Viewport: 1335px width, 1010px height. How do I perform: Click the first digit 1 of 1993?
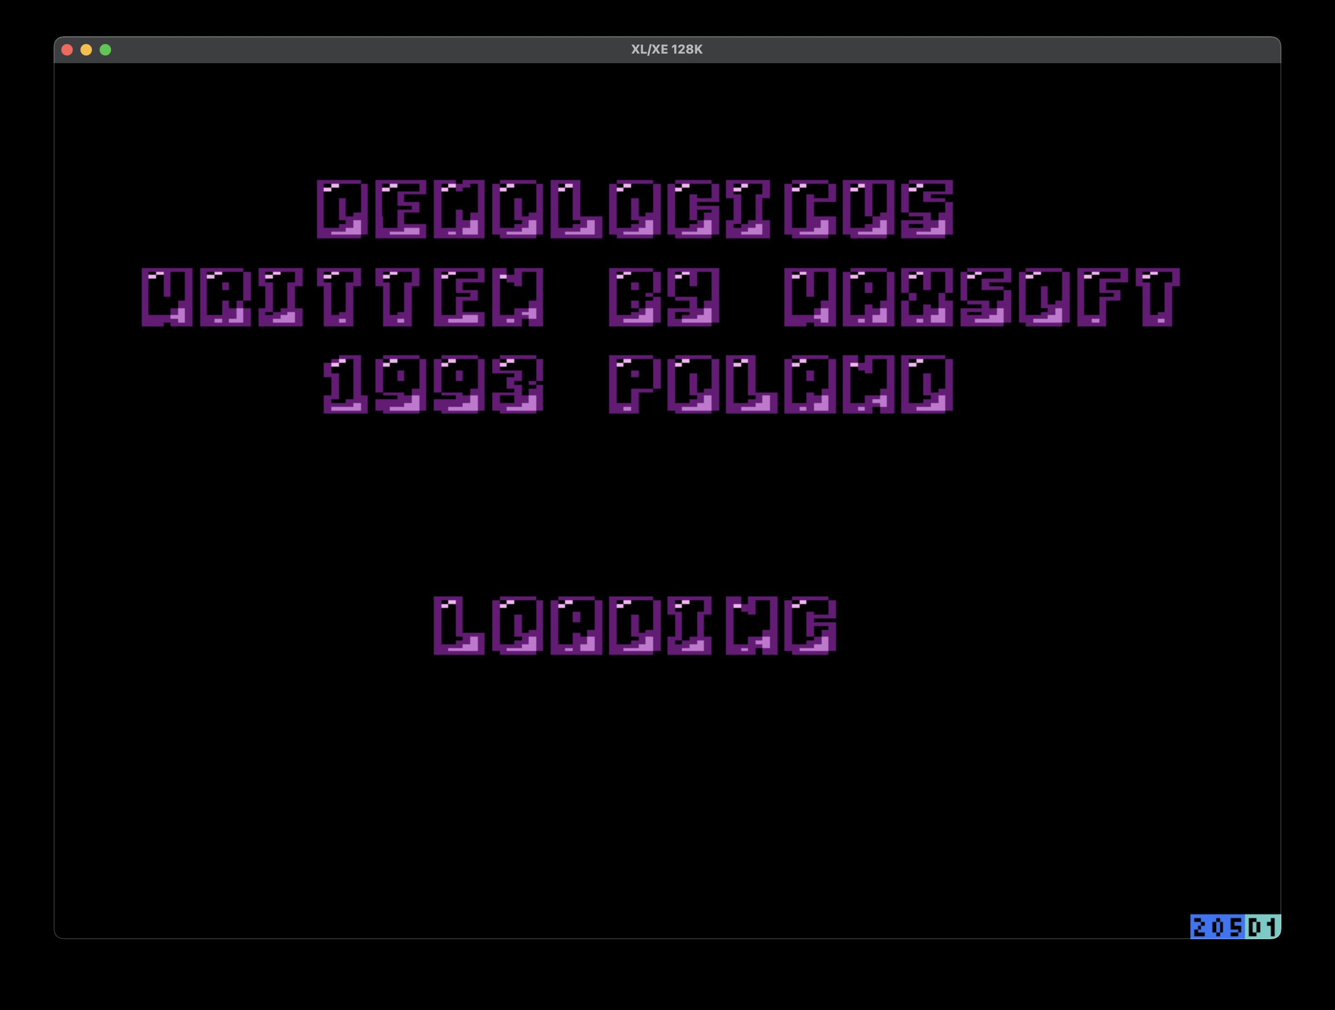[345, 384]
